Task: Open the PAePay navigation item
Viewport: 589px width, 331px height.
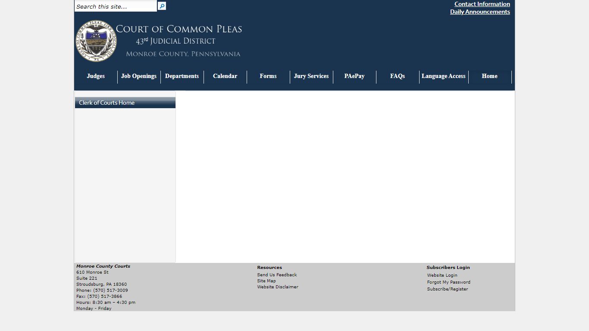Action: (x=354, y=76)
